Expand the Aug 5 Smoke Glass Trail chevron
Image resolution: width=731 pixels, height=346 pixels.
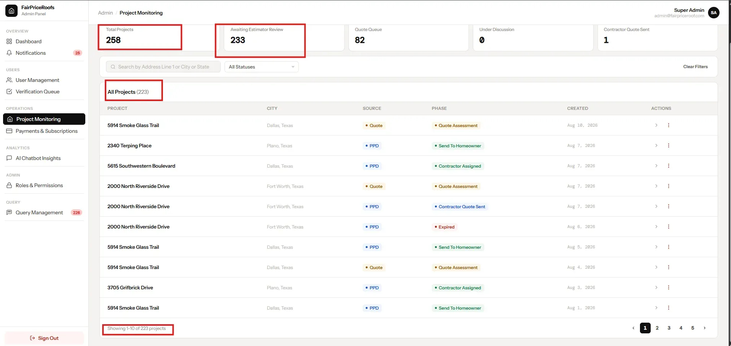tap(656, 247)
